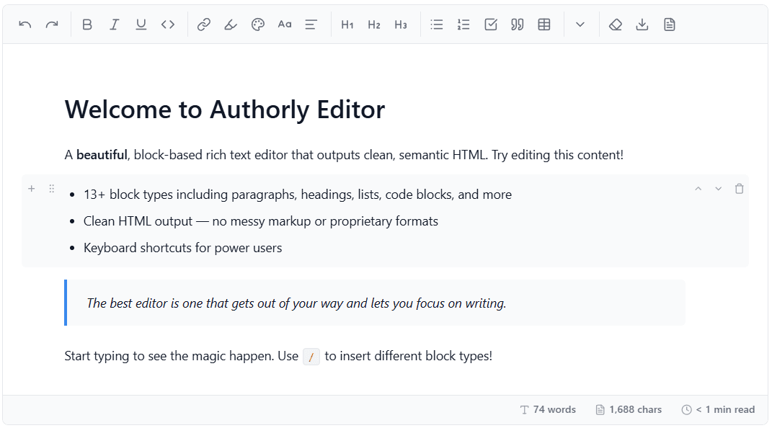Add a block with the plus icon
Viewport: 772px width, 428px height.
point(32,188)
